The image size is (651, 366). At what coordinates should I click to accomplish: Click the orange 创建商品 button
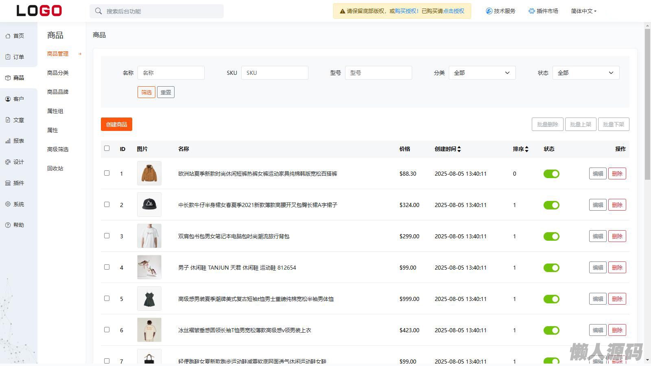pyautogui.click(x=116, y=124)
